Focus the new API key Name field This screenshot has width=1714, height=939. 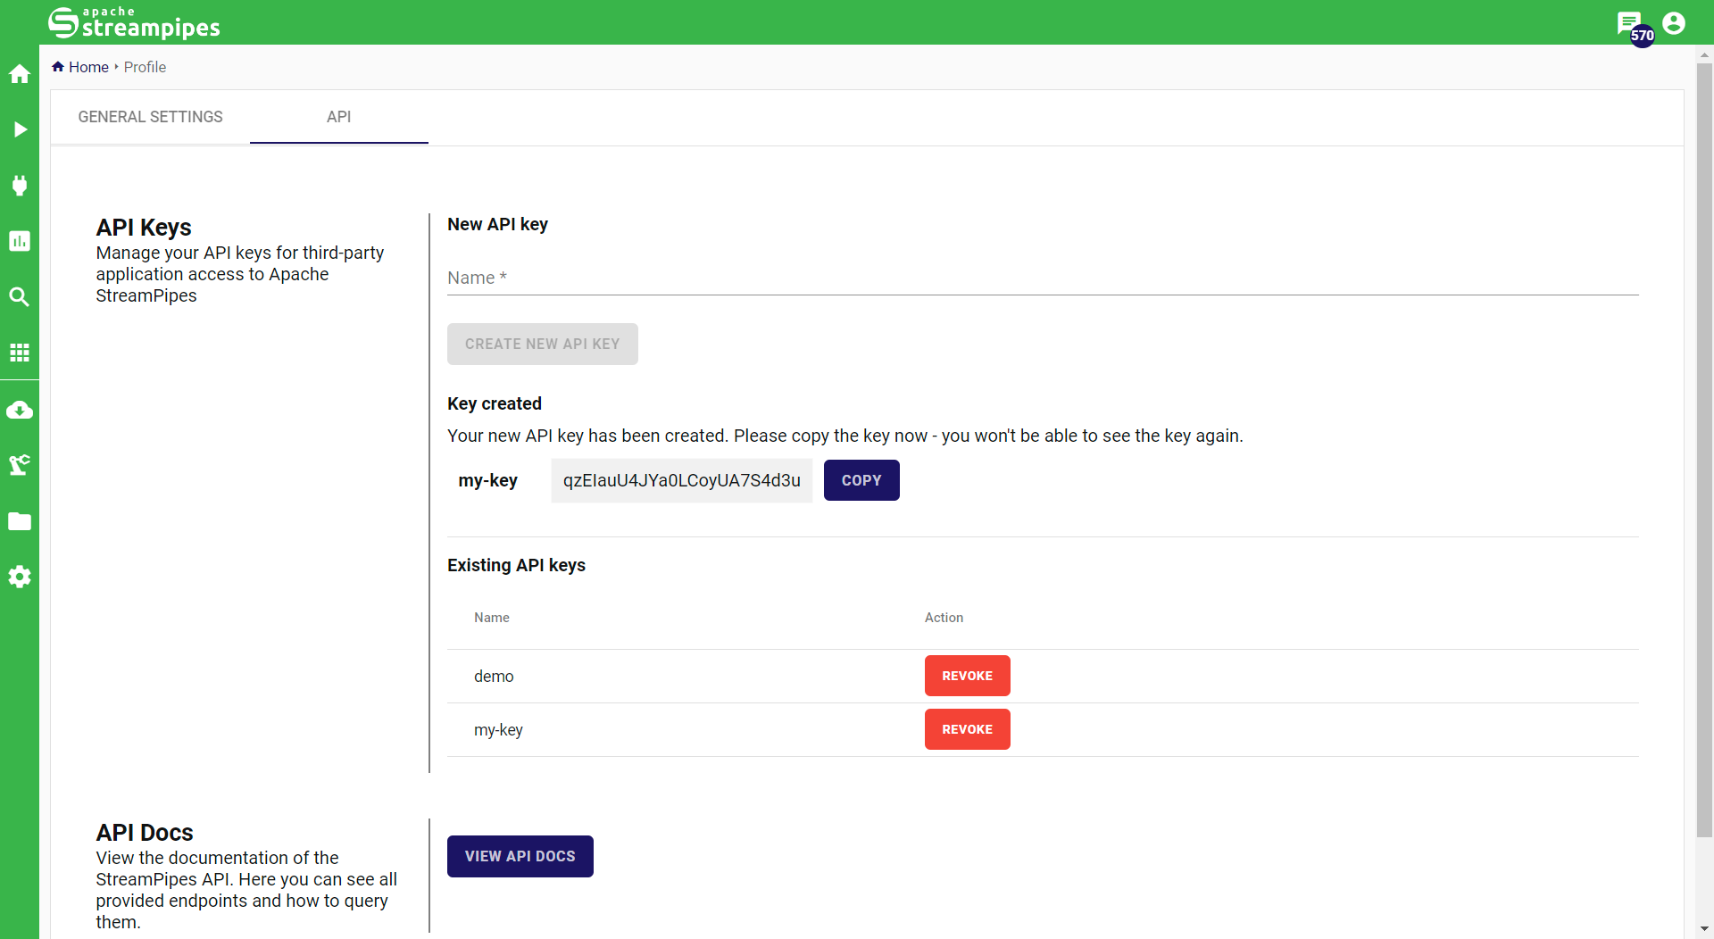coord(1042,278)
